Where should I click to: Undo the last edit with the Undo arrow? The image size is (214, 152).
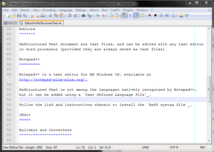(70, 15)
